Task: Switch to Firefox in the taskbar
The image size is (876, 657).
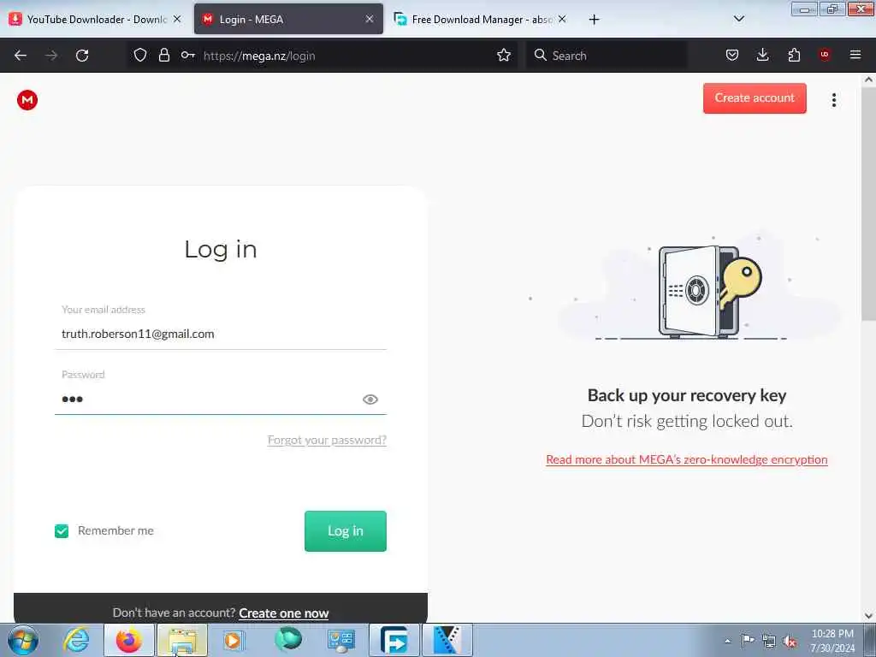Action: click(x=129, y=640)
